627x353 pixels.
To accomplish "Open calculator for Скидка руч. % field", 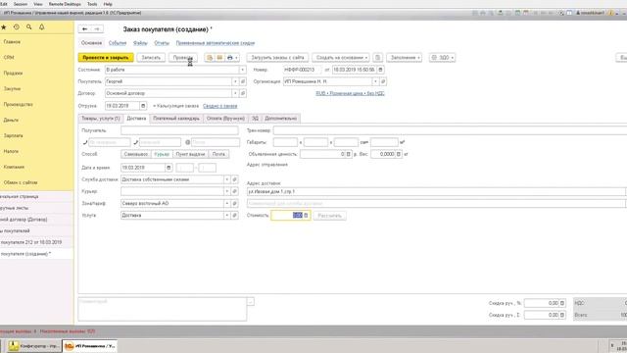I will 562,303.
